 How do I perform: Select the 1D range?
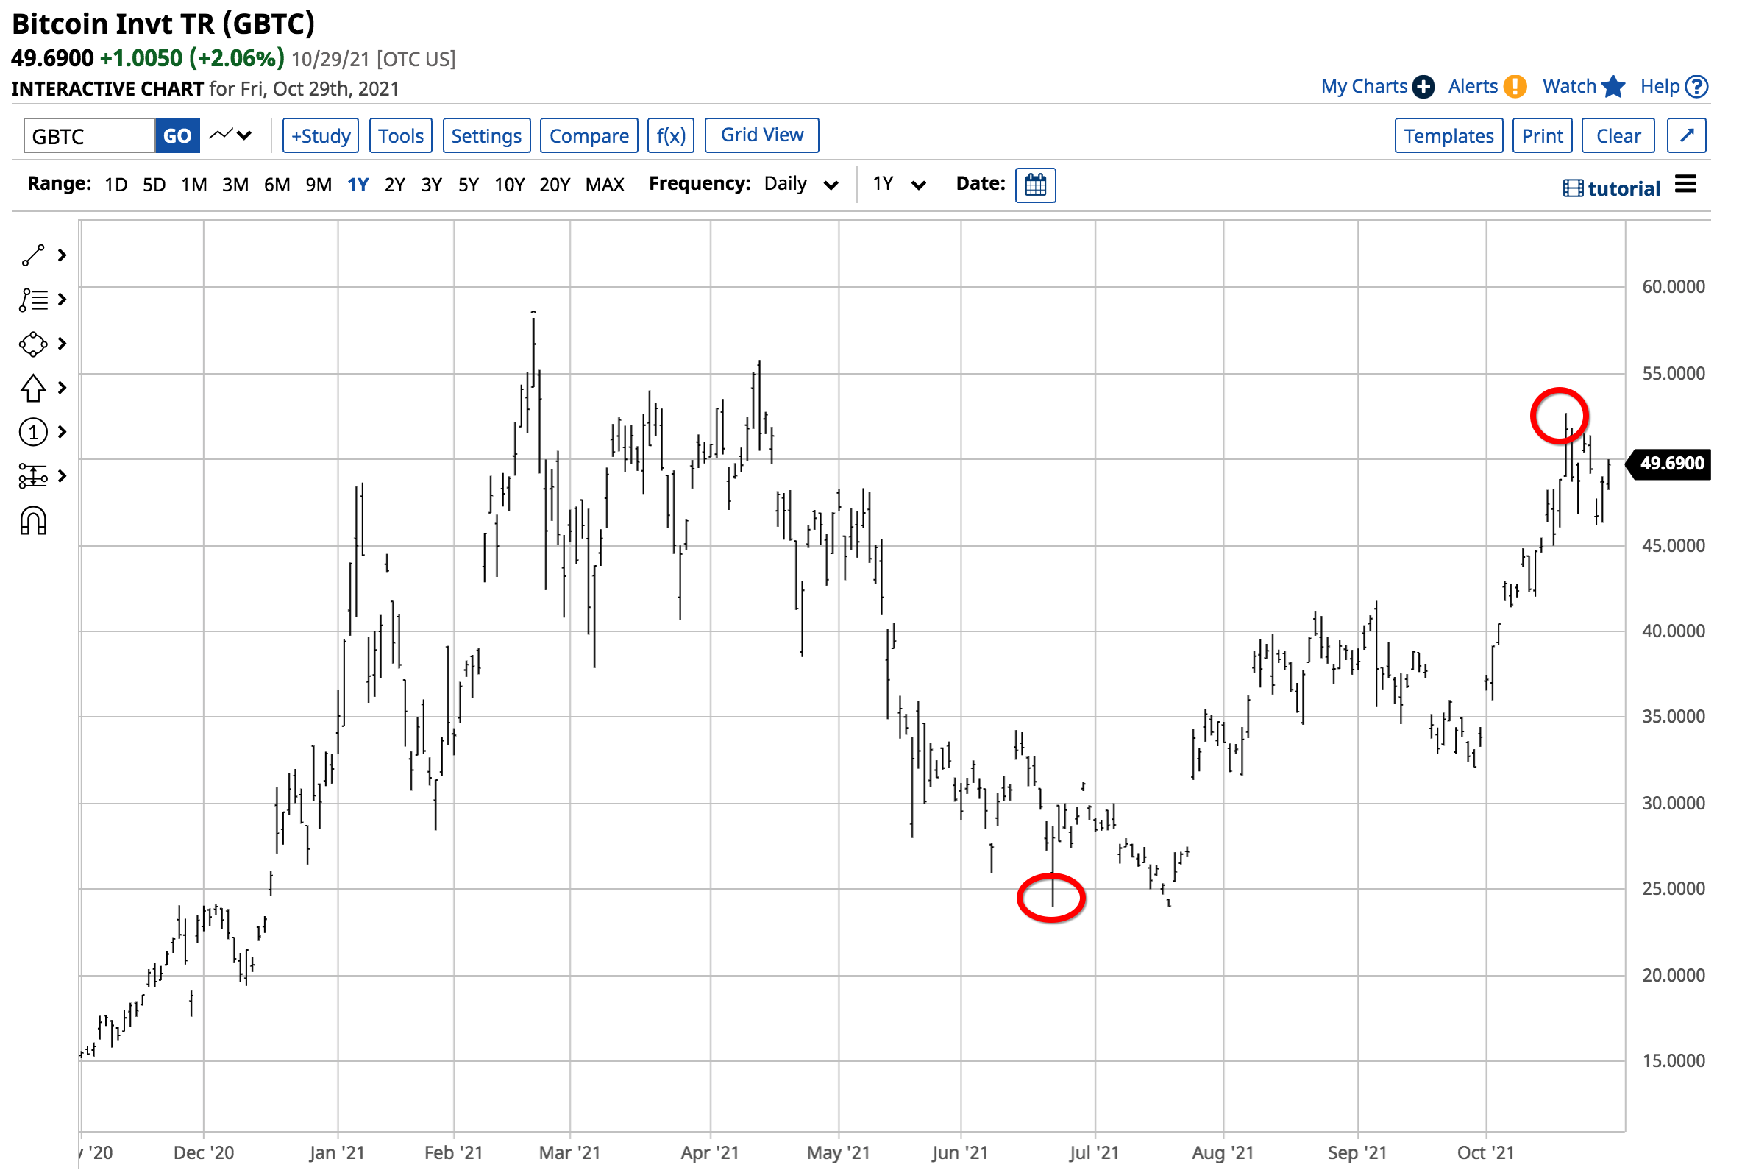(x=116, y=185)
